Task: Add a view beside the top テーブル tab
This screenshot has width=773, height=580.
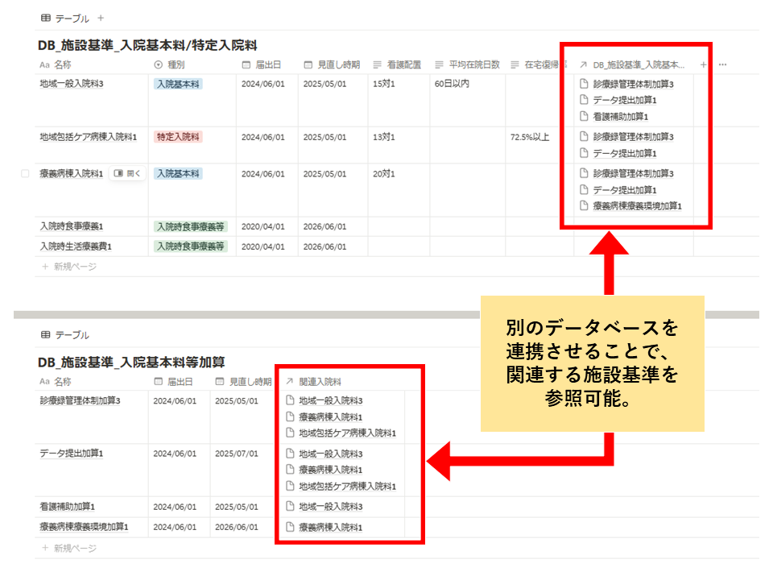Action: point(101,18)
